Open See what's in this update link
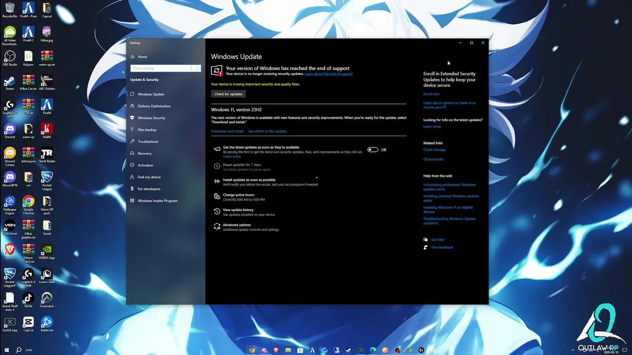632x355 pixels. (x=267, y=131)
